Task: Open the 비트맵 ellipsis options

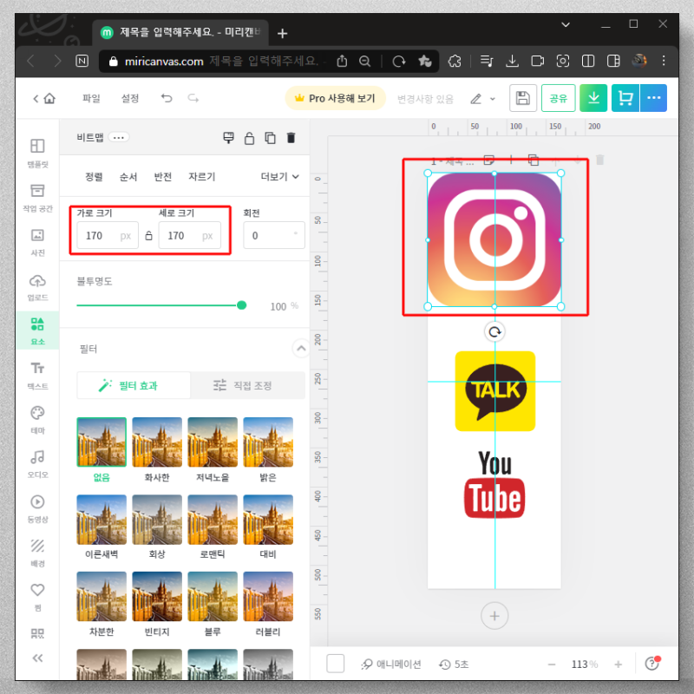Action: (119, 138)
